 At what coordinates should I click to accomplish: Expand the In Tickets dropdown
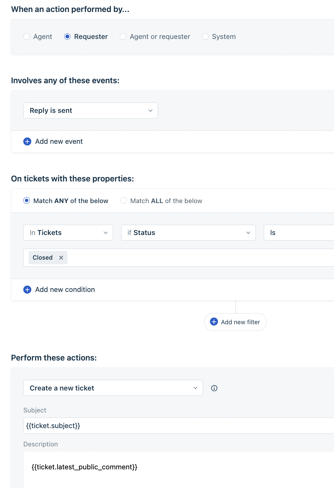(68, 233)
